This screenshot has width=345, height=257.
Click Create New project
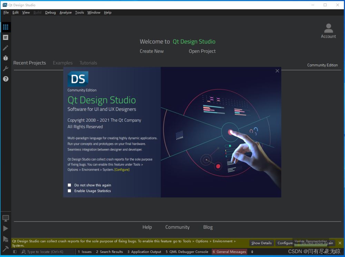(x=151, y=51)
